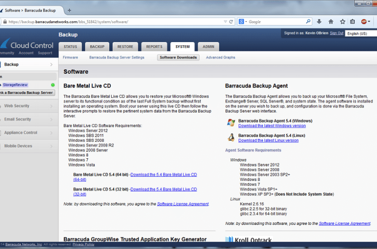Select the StorageReview server entry
This screenshot has width=377, height=249.
click(15, 85)
